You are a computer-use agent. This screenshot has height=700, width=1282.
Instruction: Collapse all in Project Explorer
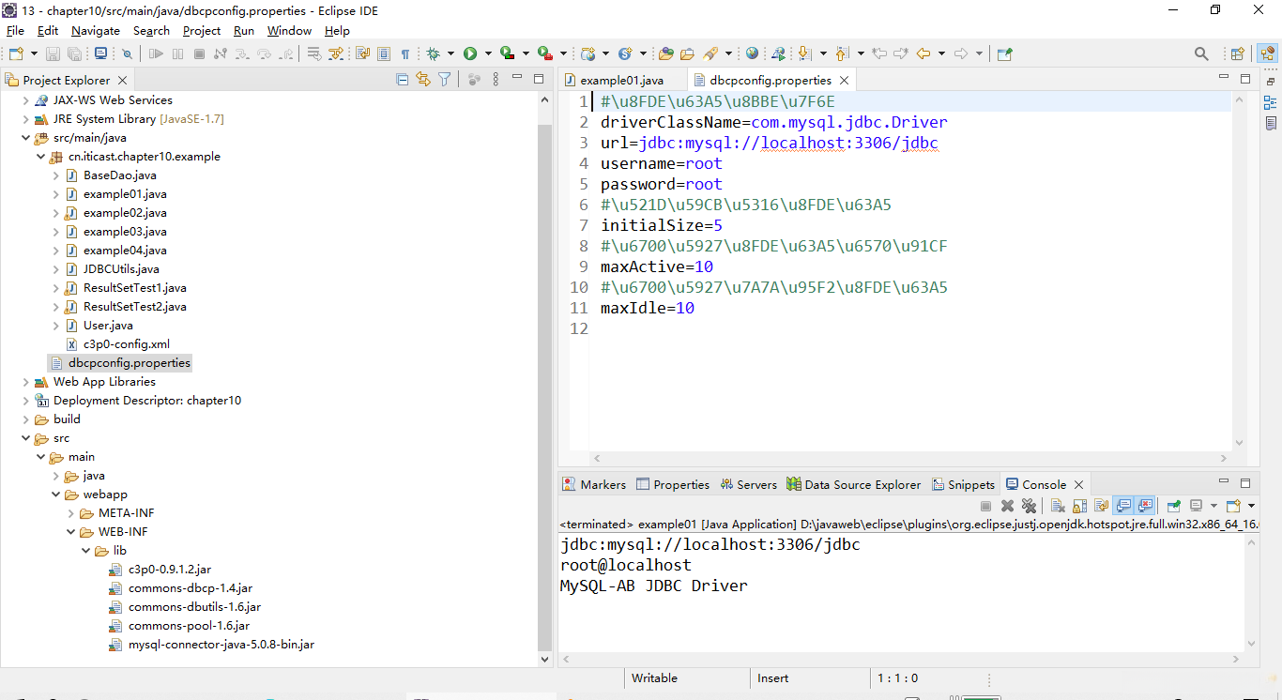point(403,80)
